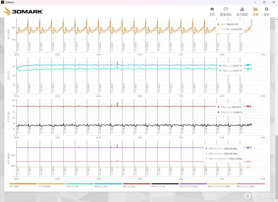The image size is (278, 202).
Task: Click the scrollbar up arrow
Action: tap(276, 19)
